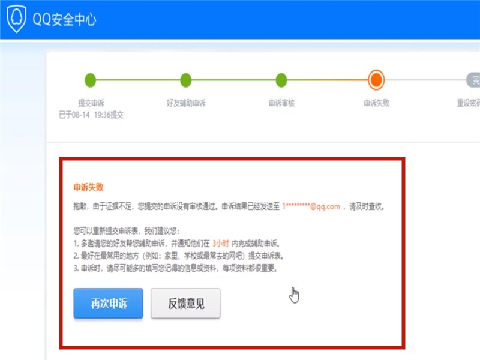Click the 反馈意见 feedback button
The height and width of the screenshot is (360, 480).
(185, 303)
